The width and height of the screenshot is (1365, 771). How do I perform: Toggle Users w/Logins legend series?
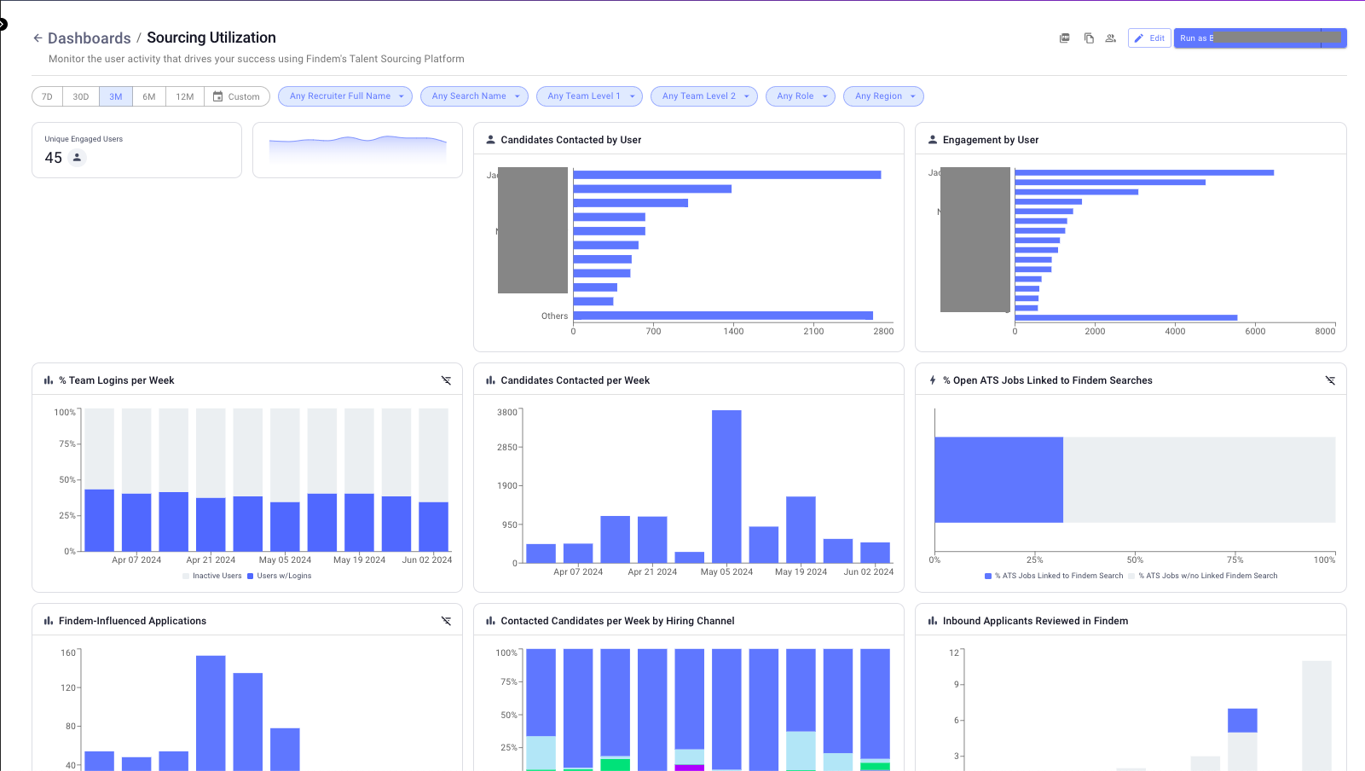[280, 576]
